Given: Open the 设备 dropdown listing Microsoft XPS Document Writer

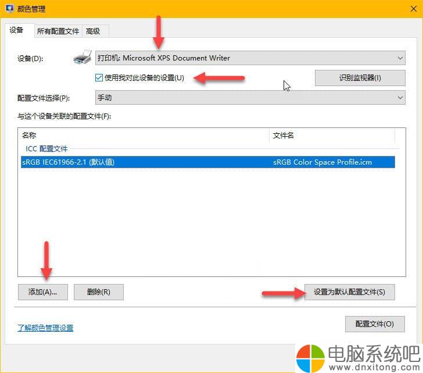Looking at the screenshot, I should tap(250, 58).
